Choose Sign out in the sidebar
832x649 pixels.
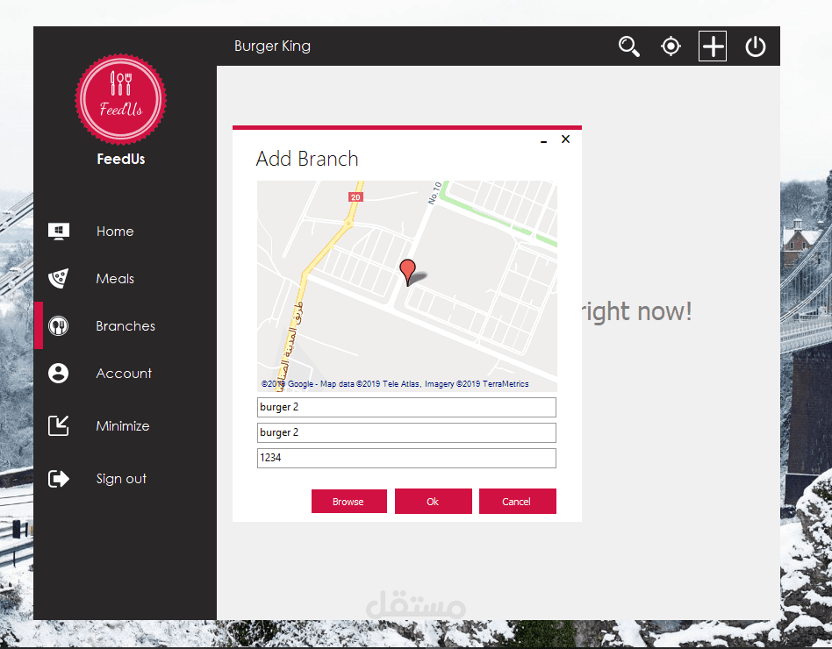tap(121, 479)
